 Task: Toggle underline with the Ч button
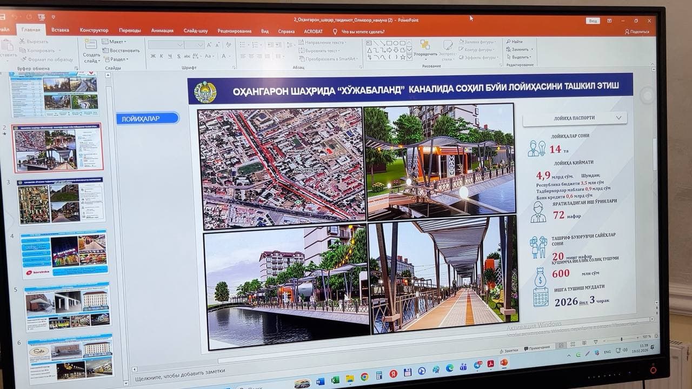click(170, 56)
